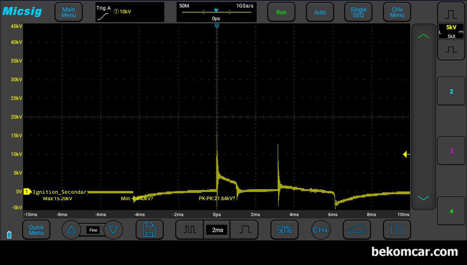Decrease timebase with multi-pulse icon
The height and width of the screenshot is (265, 467).
pos(190,230)
